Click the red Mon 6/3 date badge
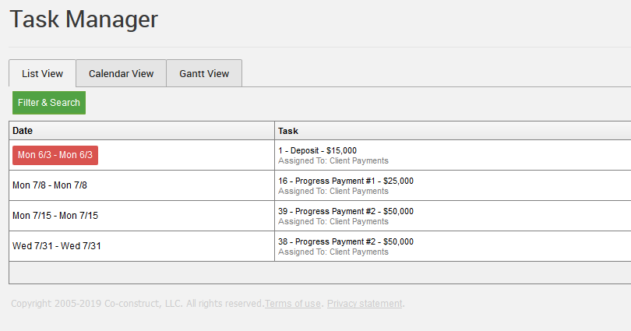This screenshot has width=631, height=331. coord(55,155)
